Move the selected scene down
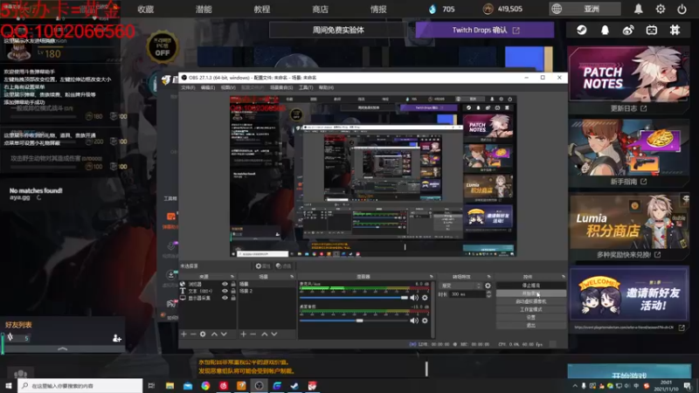 pyautogui.click(x=274, y=334)
